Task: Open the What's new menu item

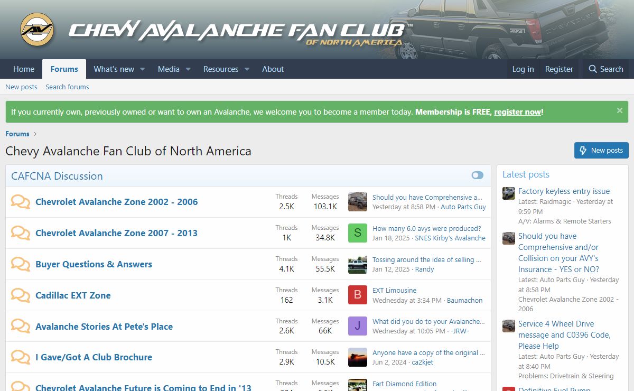Action: tap(114, 69)
